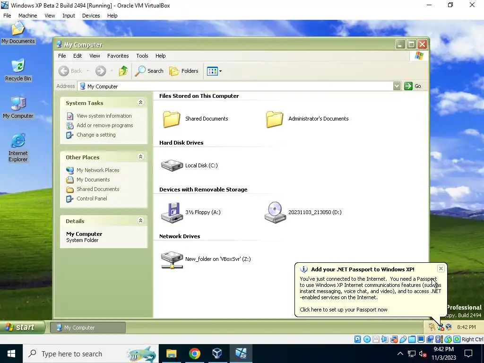Screen dimensions: 484x363
Task: Click VirtualBox shared folders status icon
Action: coord(412,339)
